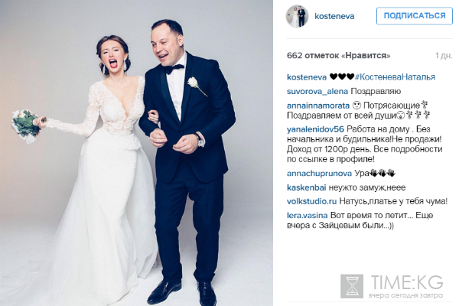The width and height of the screenshot is (459, 306).
Task: Click the TIME:KG hourglass logo icon
Action: click(352, 286)
